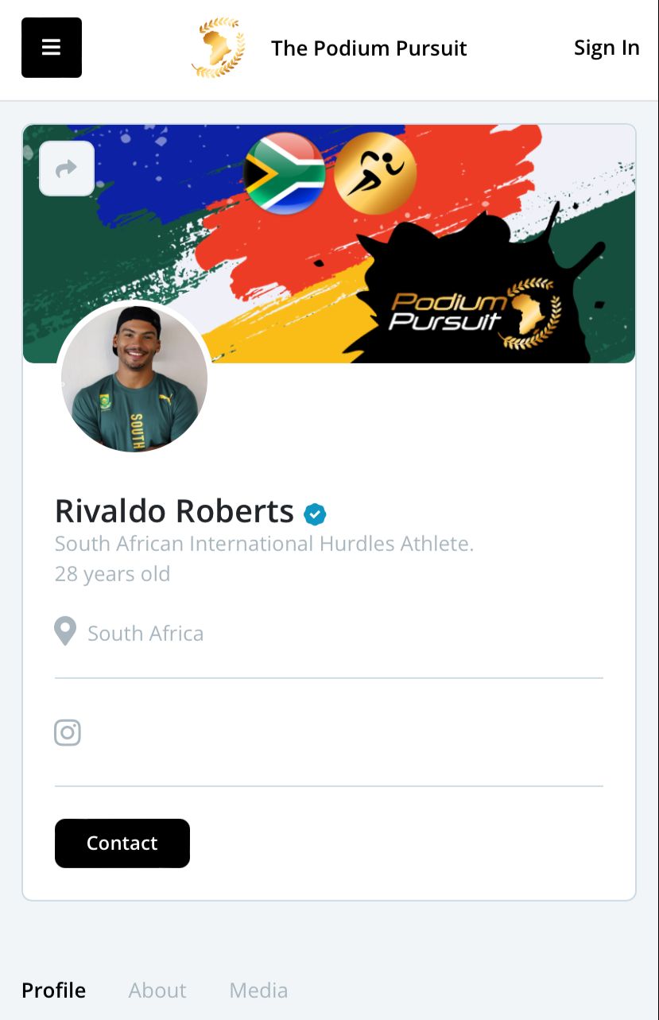Click the Podium Pursuit banner logo
The height and width of the screenshot is (1020, 659).
point(475,312)
